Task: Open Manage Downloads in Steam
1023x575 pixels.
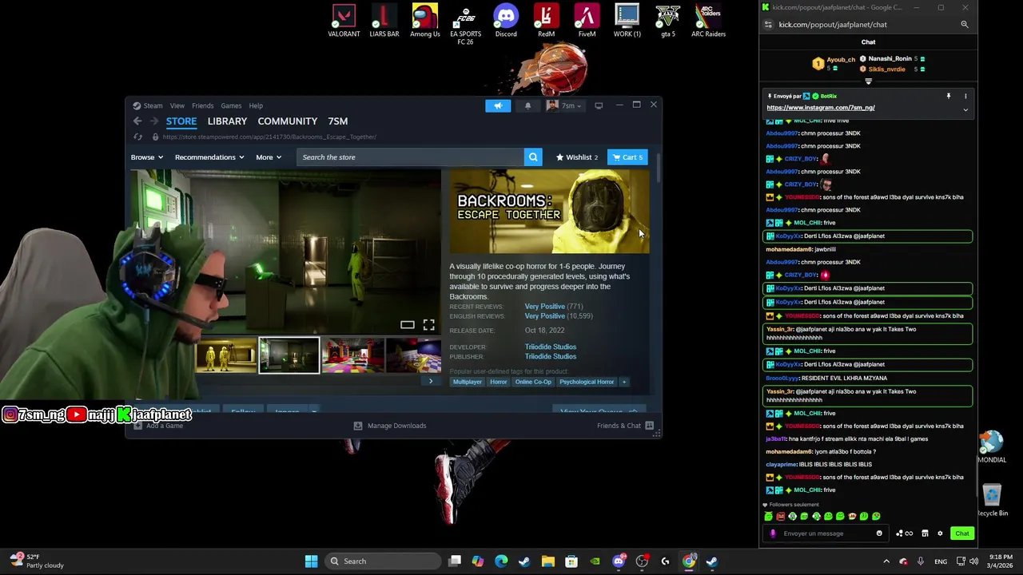Action: coord(389,426)
